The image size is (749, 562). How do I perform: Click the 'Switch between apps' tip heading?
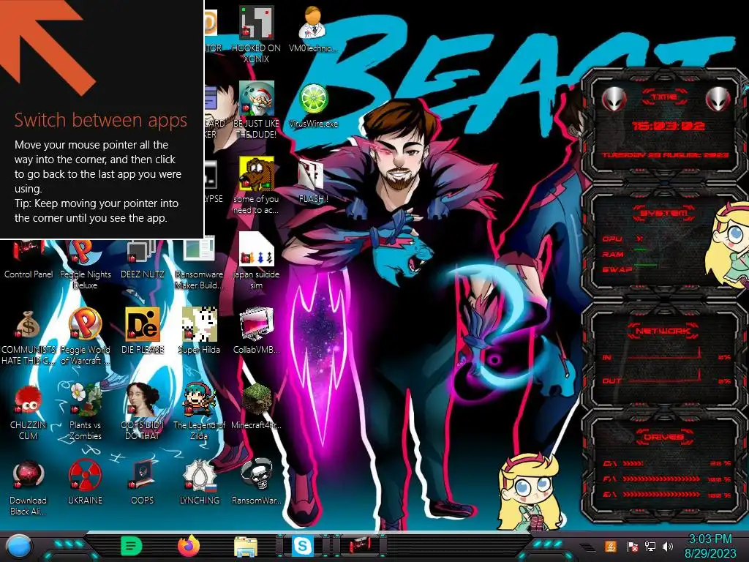coord(101,120)
